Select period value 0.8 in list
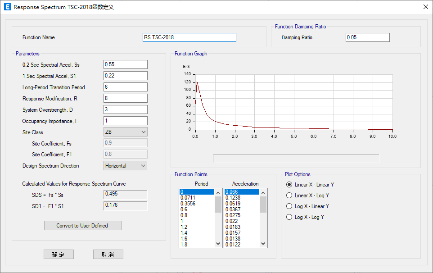This screenshot has width=433, height=273. (197, 215)
